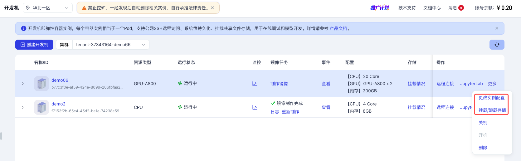Open monitoring chart icon for demo2
Screen dimensions: 521x161
pos(255,107)
